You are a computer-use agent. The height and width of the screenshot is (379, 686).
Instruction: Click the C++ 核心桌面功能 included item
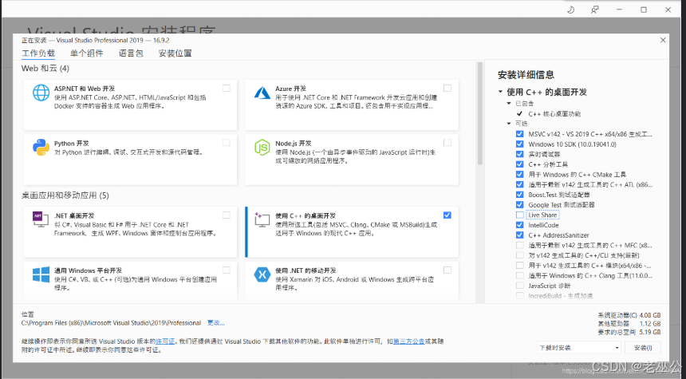coord(554,114)
